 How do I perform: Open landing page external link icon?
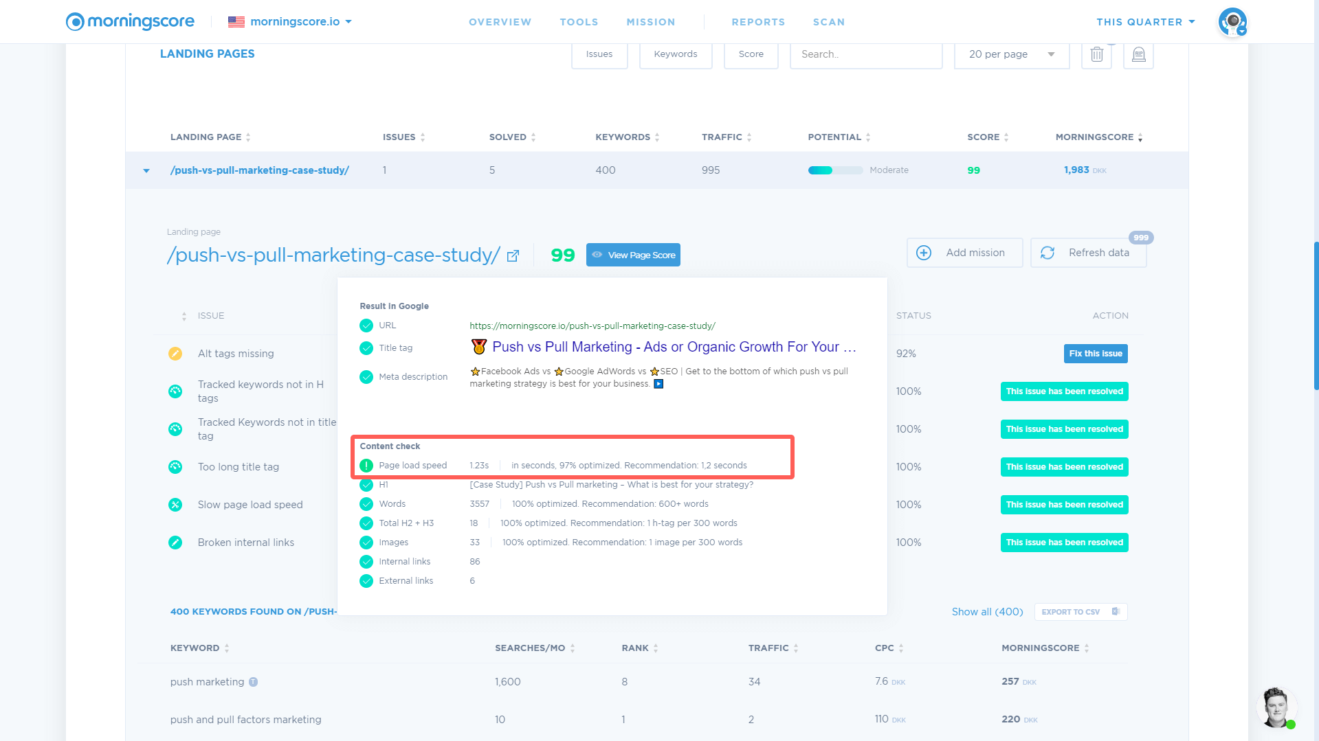tap(513, 256)
